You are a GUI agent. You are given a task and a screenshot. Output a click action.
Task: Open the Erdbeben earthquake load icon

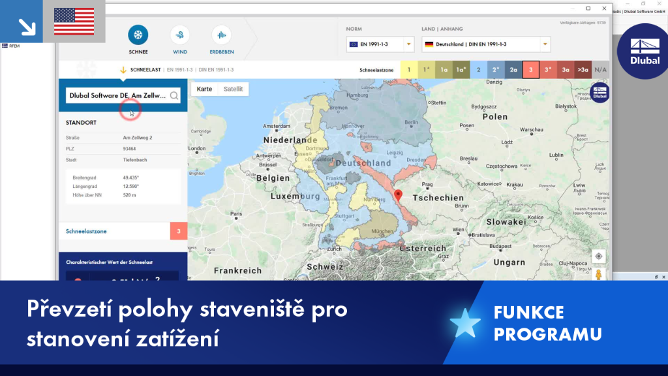(x=222, y=35)
